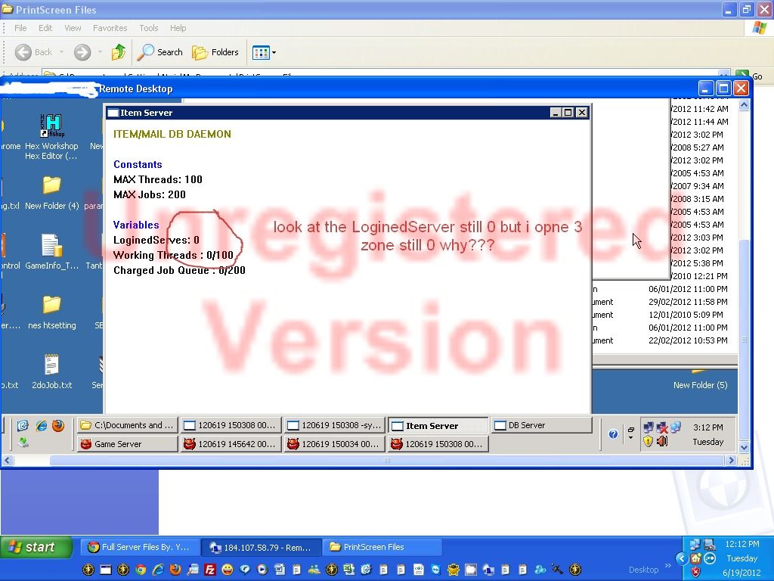Open the nes htsetting folder icon
Viewport: 774px width, 581px height.
(x=51, y=306)
